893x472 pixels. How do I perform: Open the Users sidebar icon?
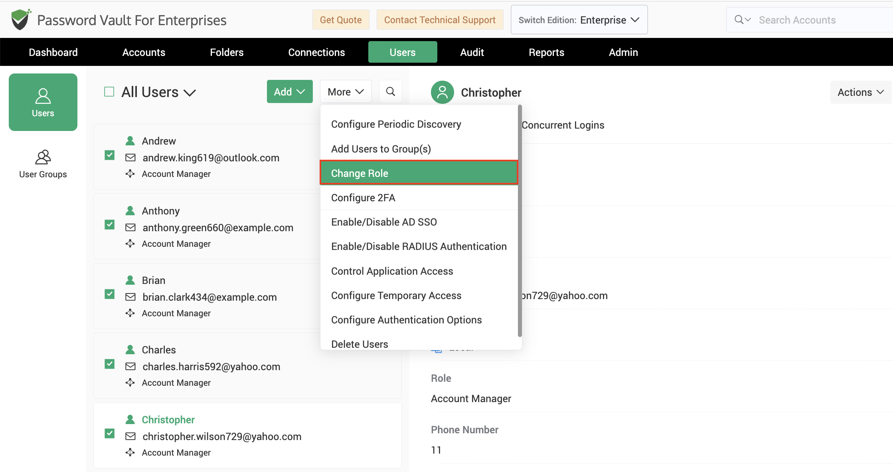pos(43,102)
